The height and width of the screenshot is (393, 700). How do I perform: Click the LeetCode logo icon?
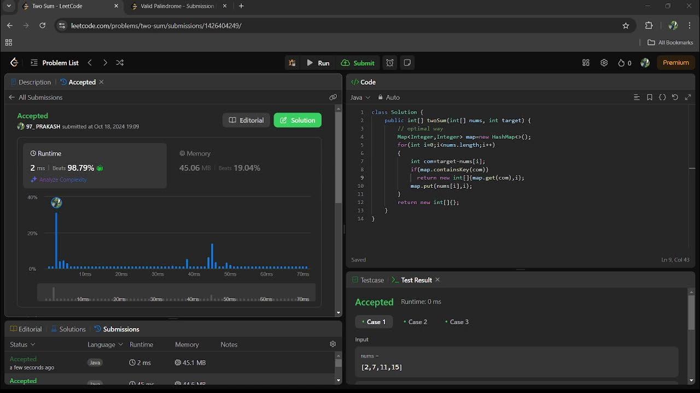click(x=14, y=63)
